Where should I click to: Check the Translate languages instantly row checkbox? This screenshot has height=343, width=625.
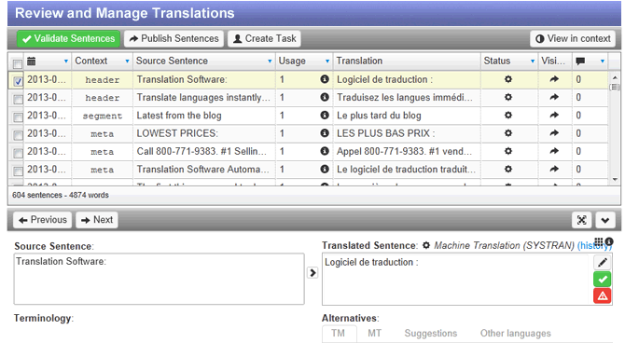(x=18, y=99)
